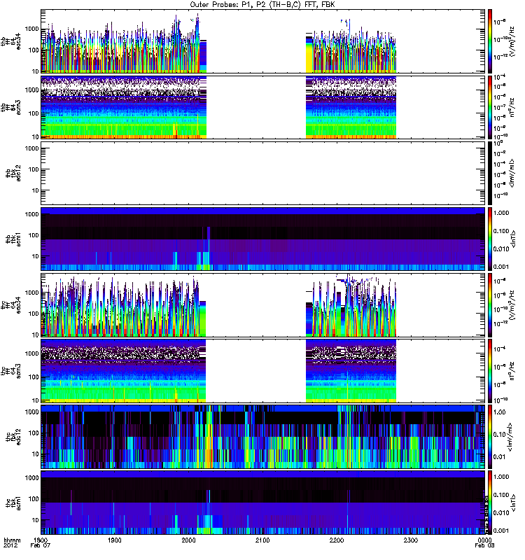Click '1.00' on the thc fbk edc12 color bar
Viewport: 525px width, 560px height.
500,412
